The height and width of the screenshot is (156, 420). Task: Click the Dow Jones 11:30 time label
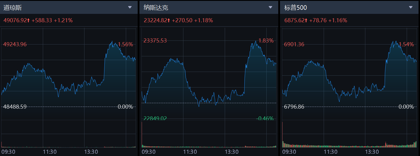50,152
